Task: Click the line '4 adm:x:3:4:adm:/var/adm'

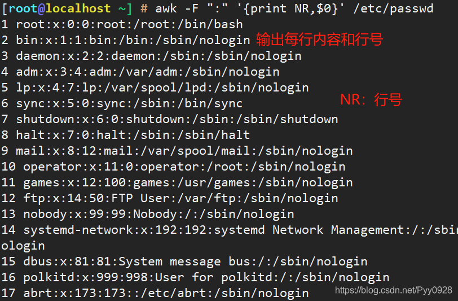Action: pyautogui.click(x=140, y=72)
